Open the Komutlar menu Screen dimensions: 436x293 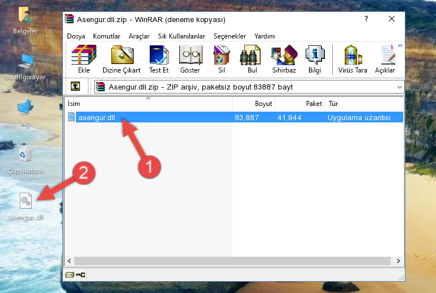click(x=107, y=36)
